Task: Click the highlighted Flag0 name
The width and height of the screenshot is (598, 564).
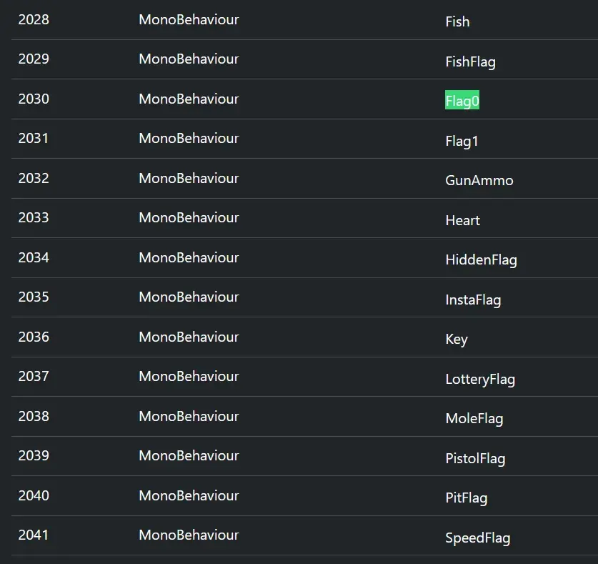Action: tap(462, 101)
